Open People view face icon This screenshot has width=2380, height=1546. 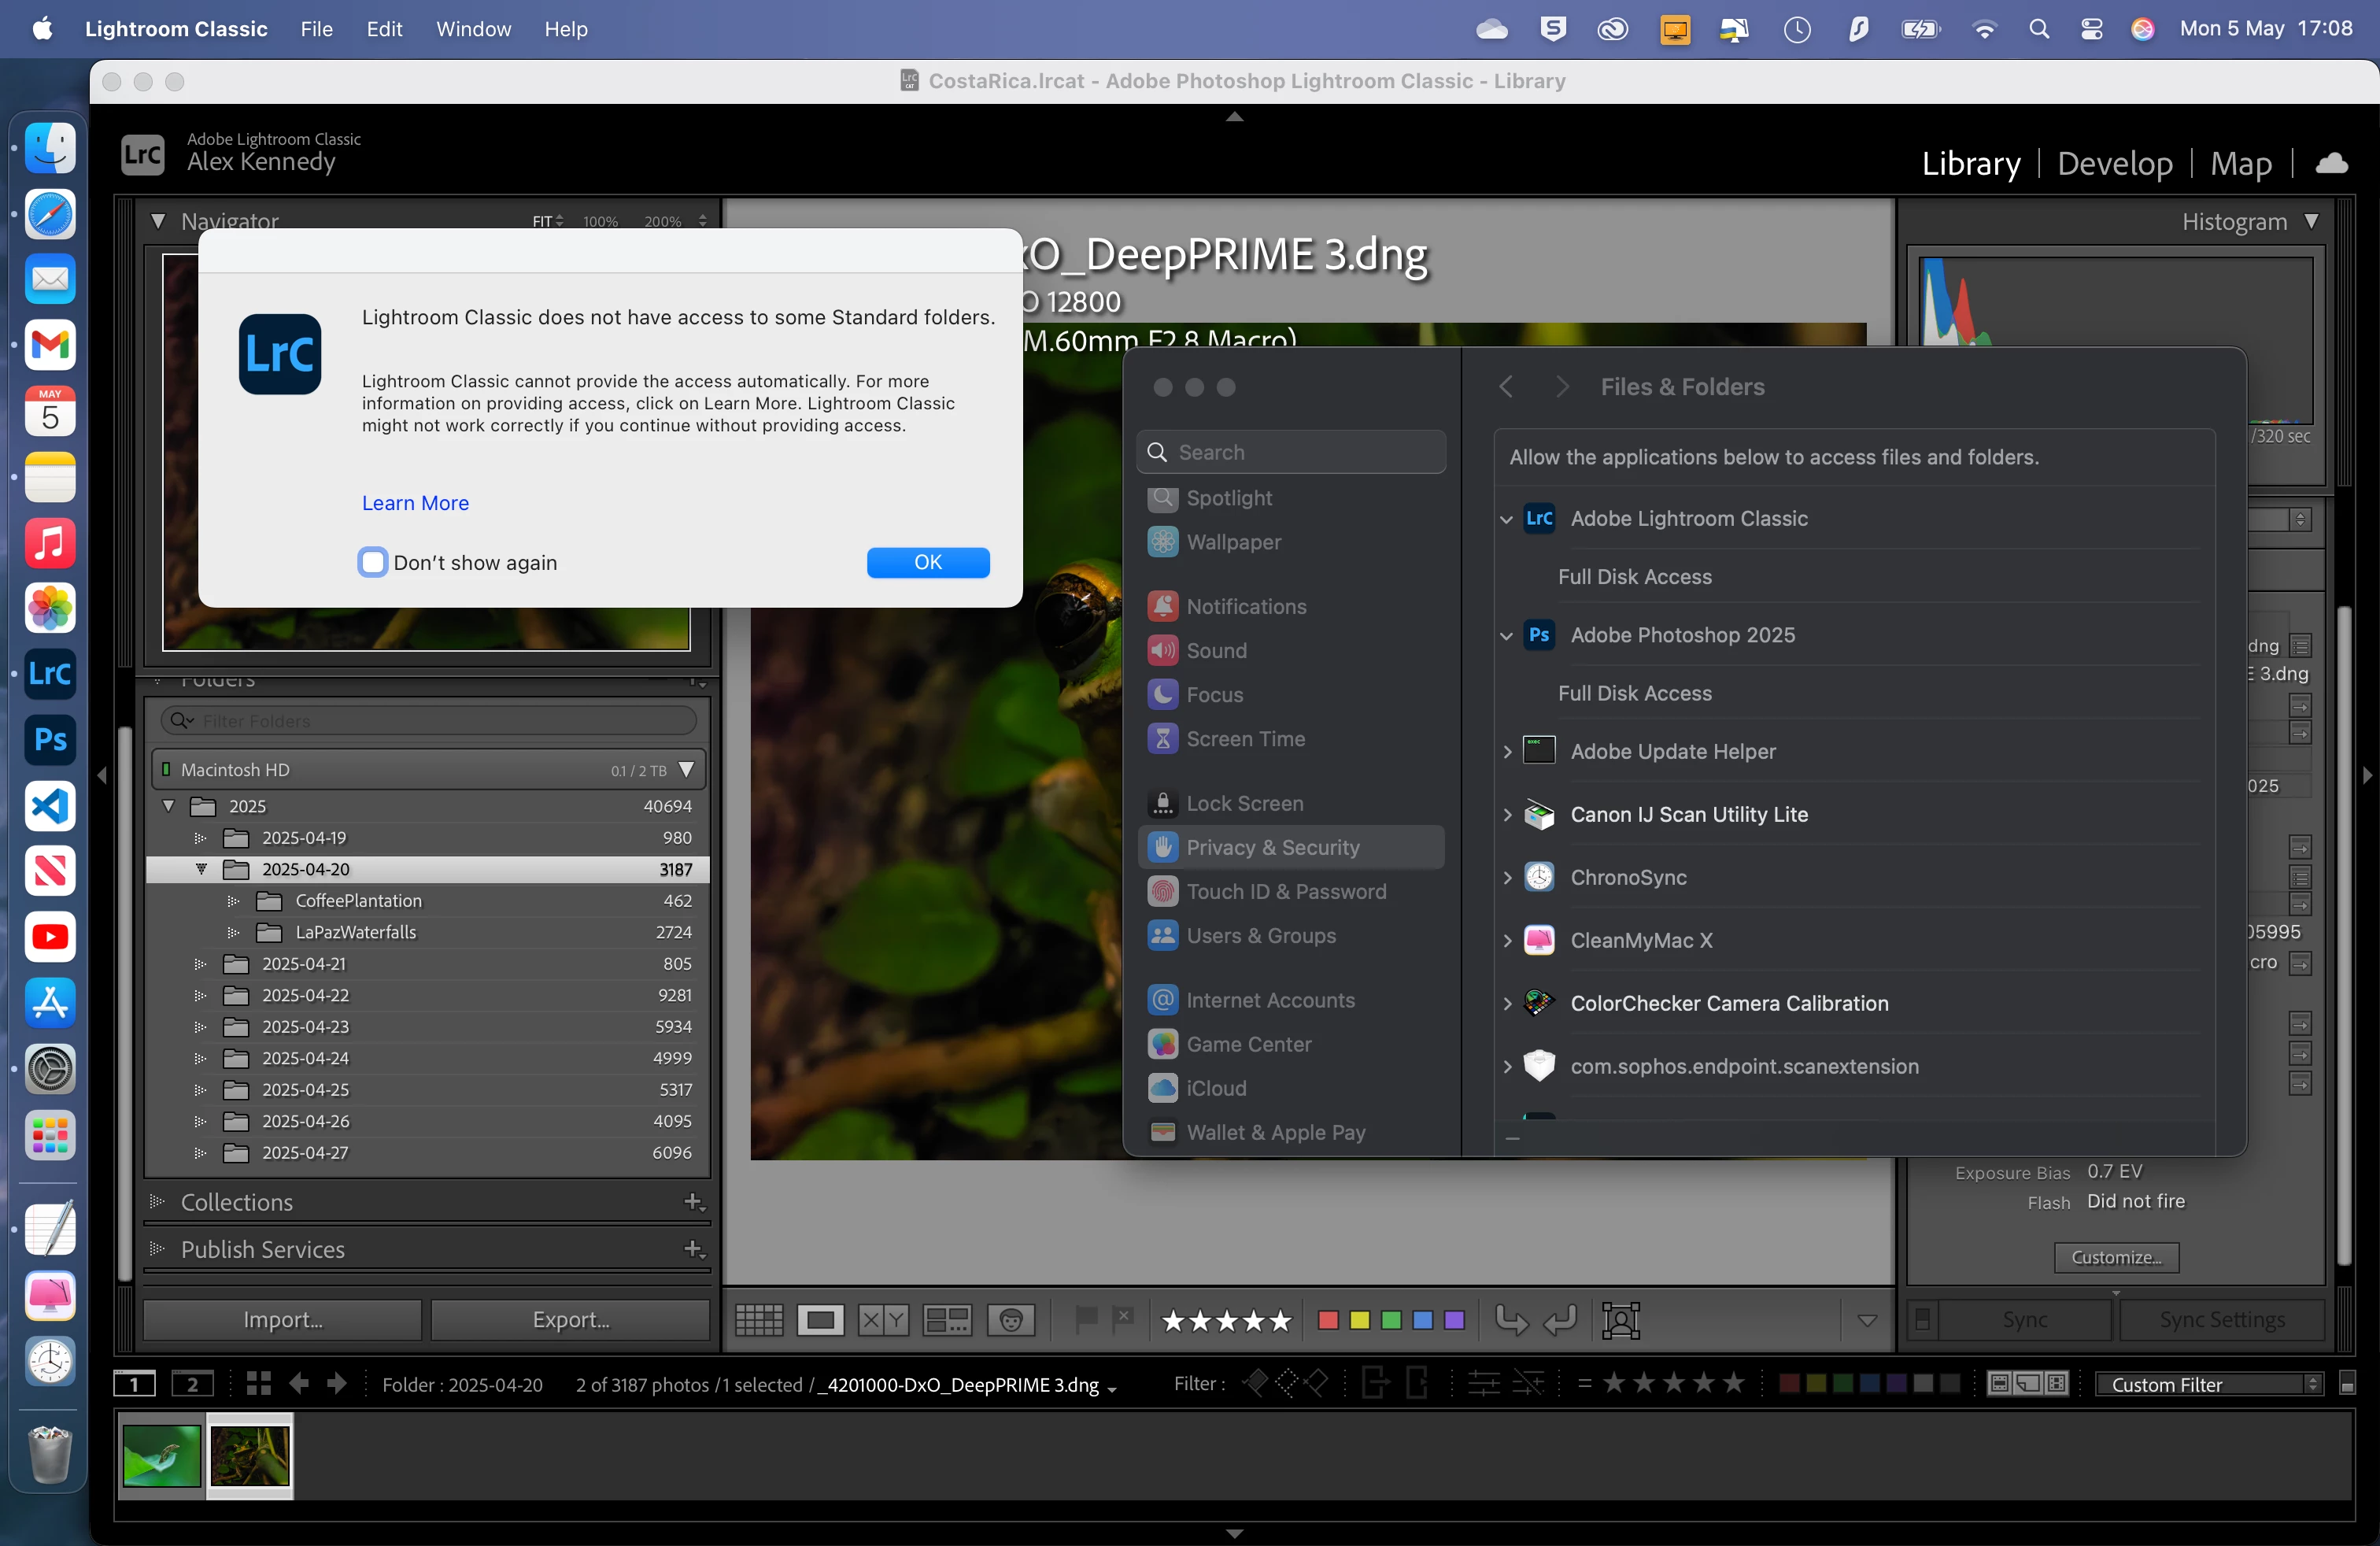tap(1010, 1320)
